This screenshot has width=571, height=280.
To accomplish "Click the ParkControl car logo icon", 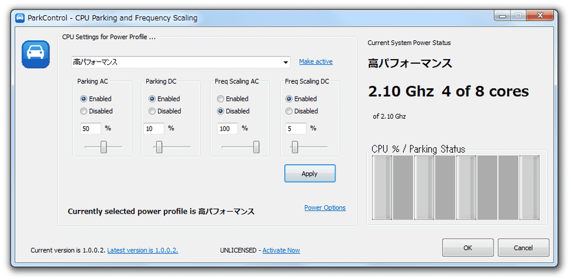I will point(36,54).
